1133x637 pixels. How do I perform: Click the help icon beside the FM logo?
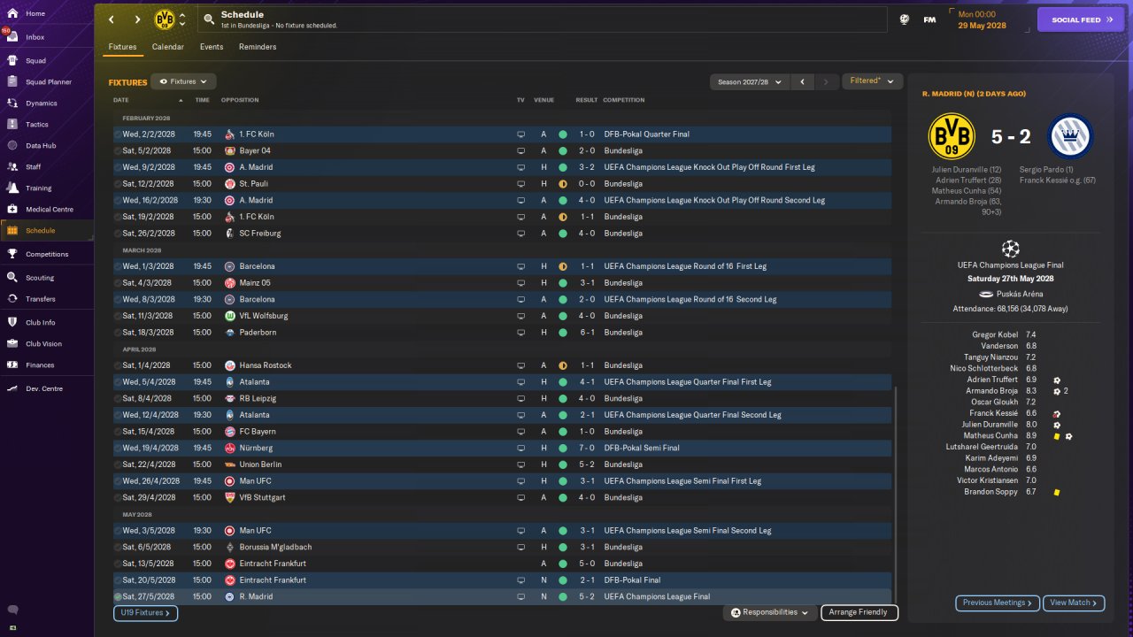[x=905, y=19]
